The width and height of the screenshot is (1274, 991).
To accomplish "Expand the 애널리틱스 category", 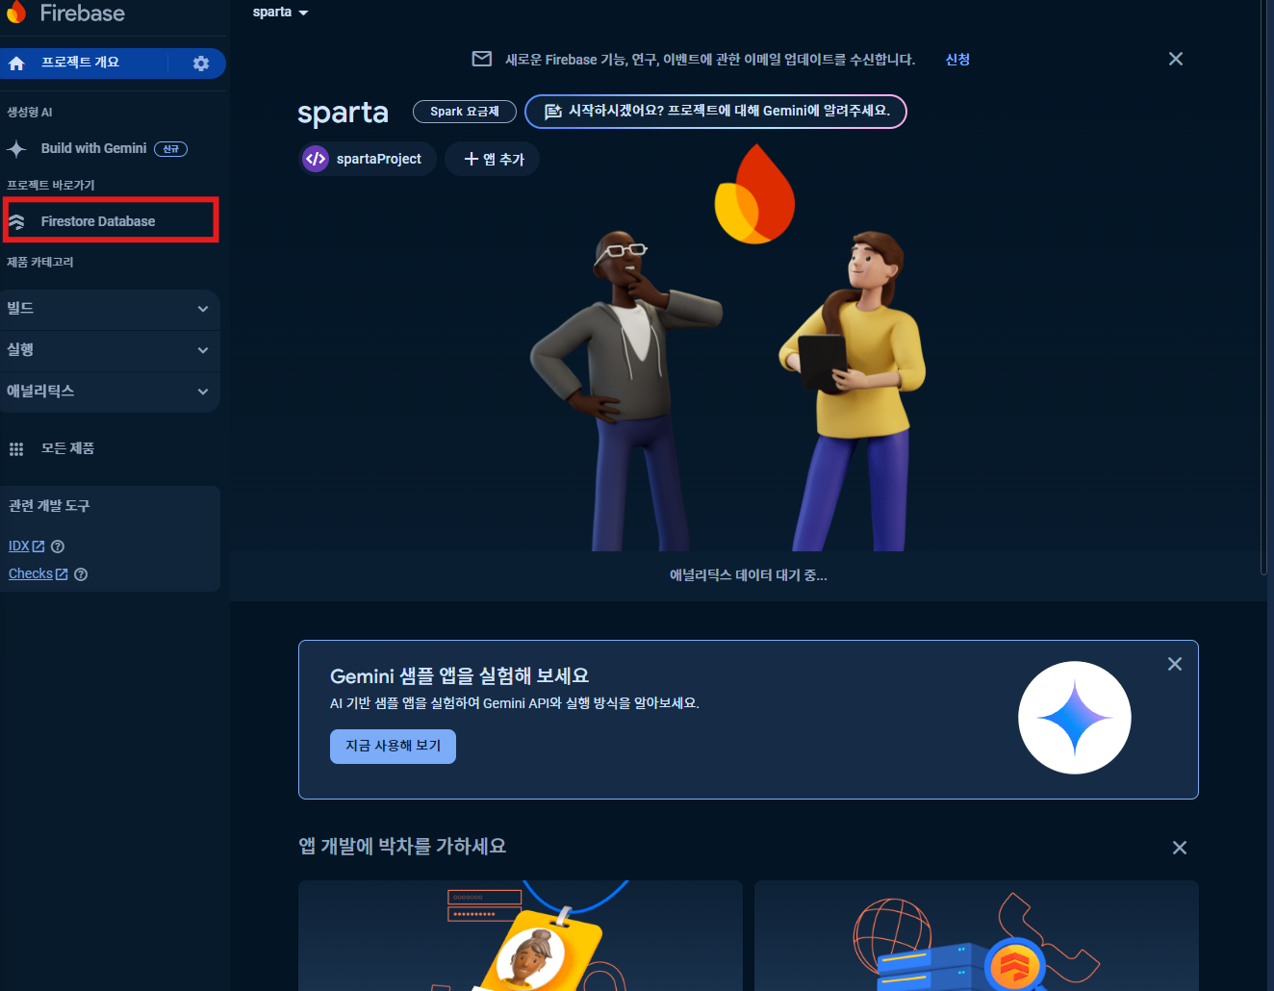I will (x=110, y=392).
